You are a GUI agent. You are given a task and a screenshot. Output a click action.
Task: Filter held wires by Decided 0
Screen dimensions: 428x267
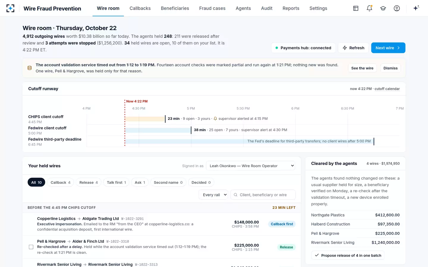pyautogui.click(x=201, y=182)
